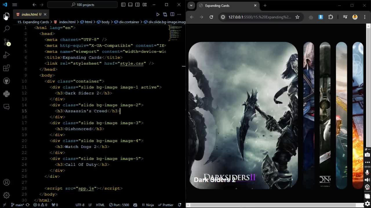Expand the Assassin's Creed card
This screenshot has width=371, height=208.
tap(309, 116)
